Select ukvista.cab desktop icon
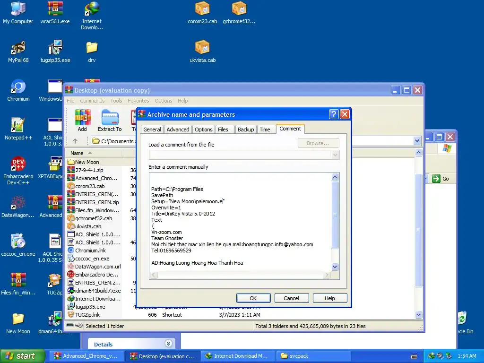The height and width of the screenshot is (363, 484). tap(202, 52)
